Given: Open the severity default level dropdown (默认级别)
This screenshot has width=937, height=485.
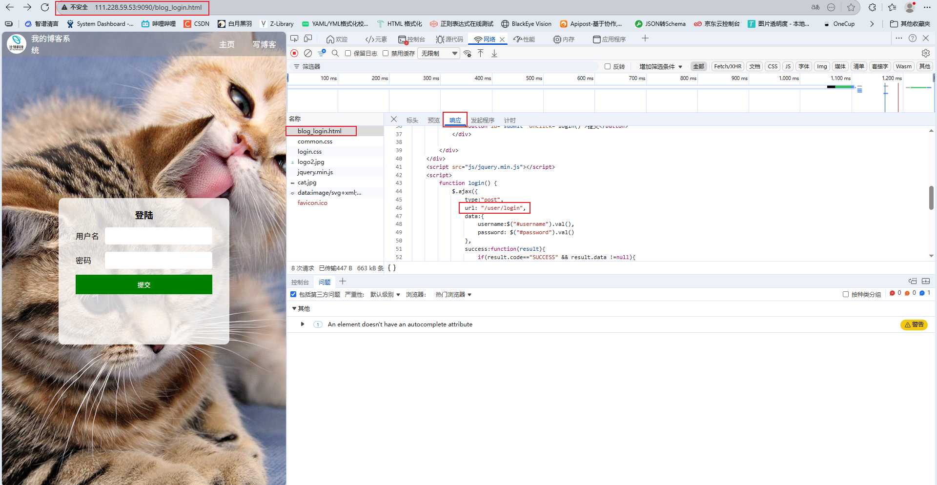Looking at the screenshot, I should click(385, 294).
